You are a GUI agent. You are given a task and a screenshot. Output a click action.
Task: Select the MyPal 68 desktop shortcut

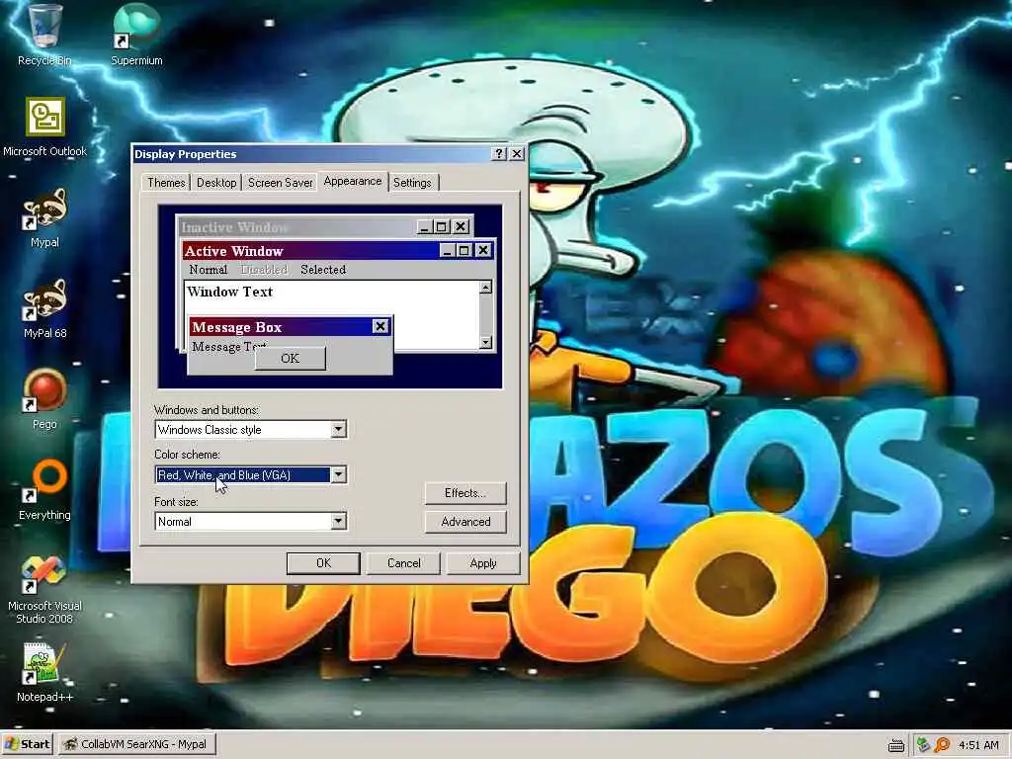44,309
